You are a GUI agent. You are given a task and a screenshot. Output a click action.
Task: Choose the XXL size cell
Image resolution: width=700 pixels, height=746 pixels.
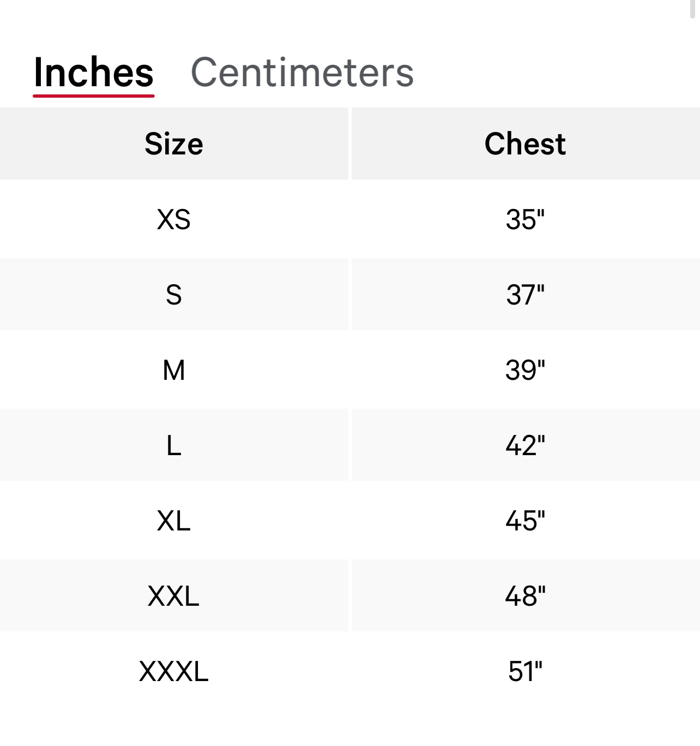point(174,596)
